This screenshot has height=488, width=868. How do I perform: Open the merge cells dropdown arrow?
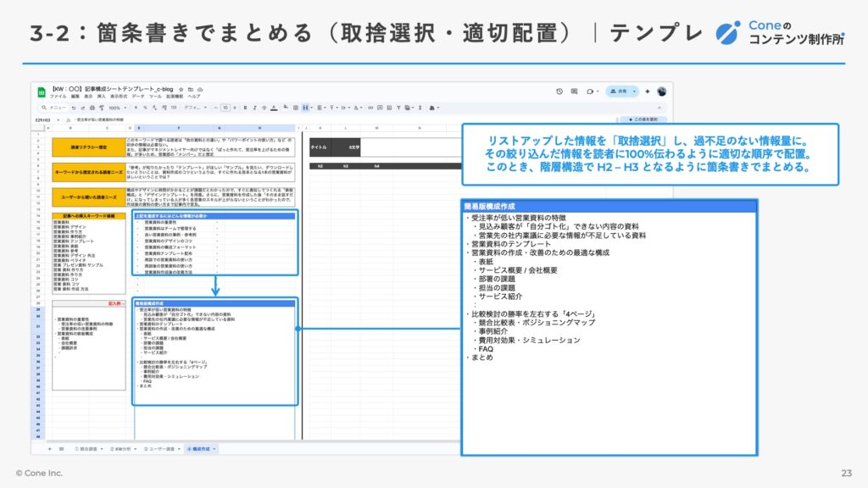coord(312,108)
